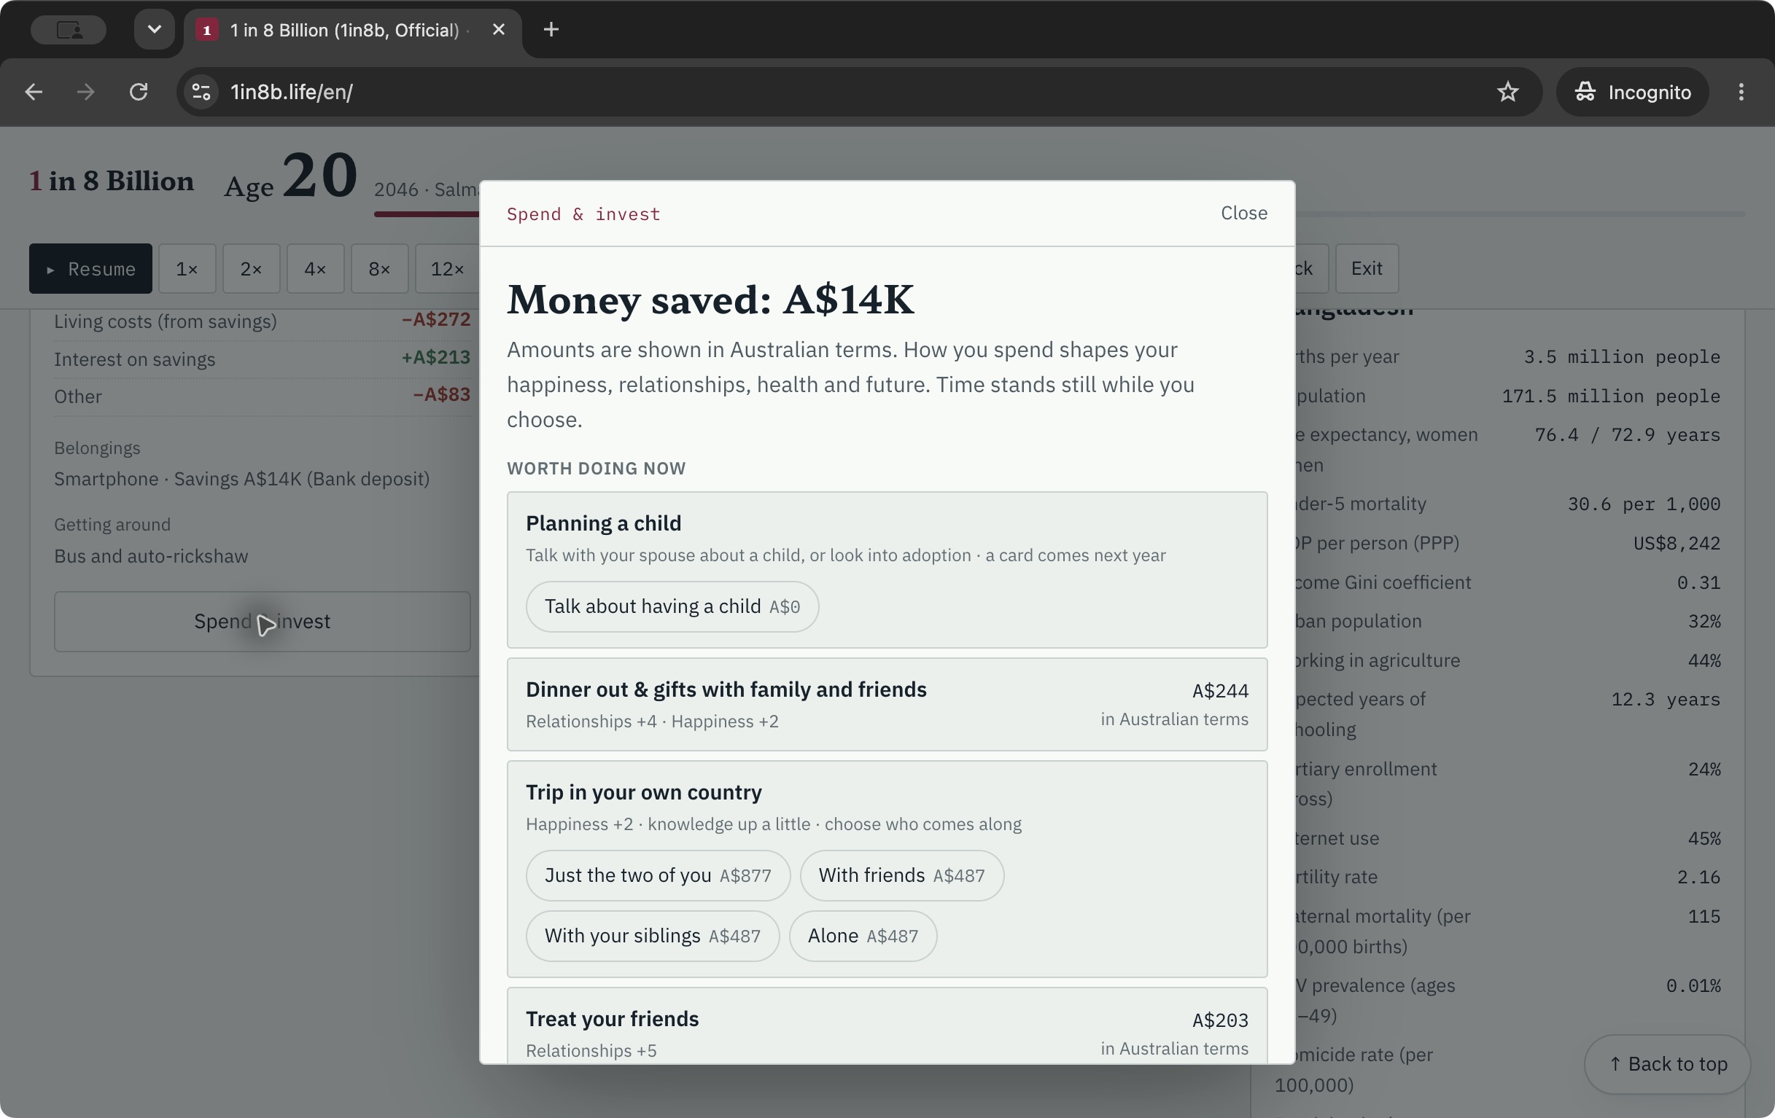Pick trip option With your siblings

[653, 935]
